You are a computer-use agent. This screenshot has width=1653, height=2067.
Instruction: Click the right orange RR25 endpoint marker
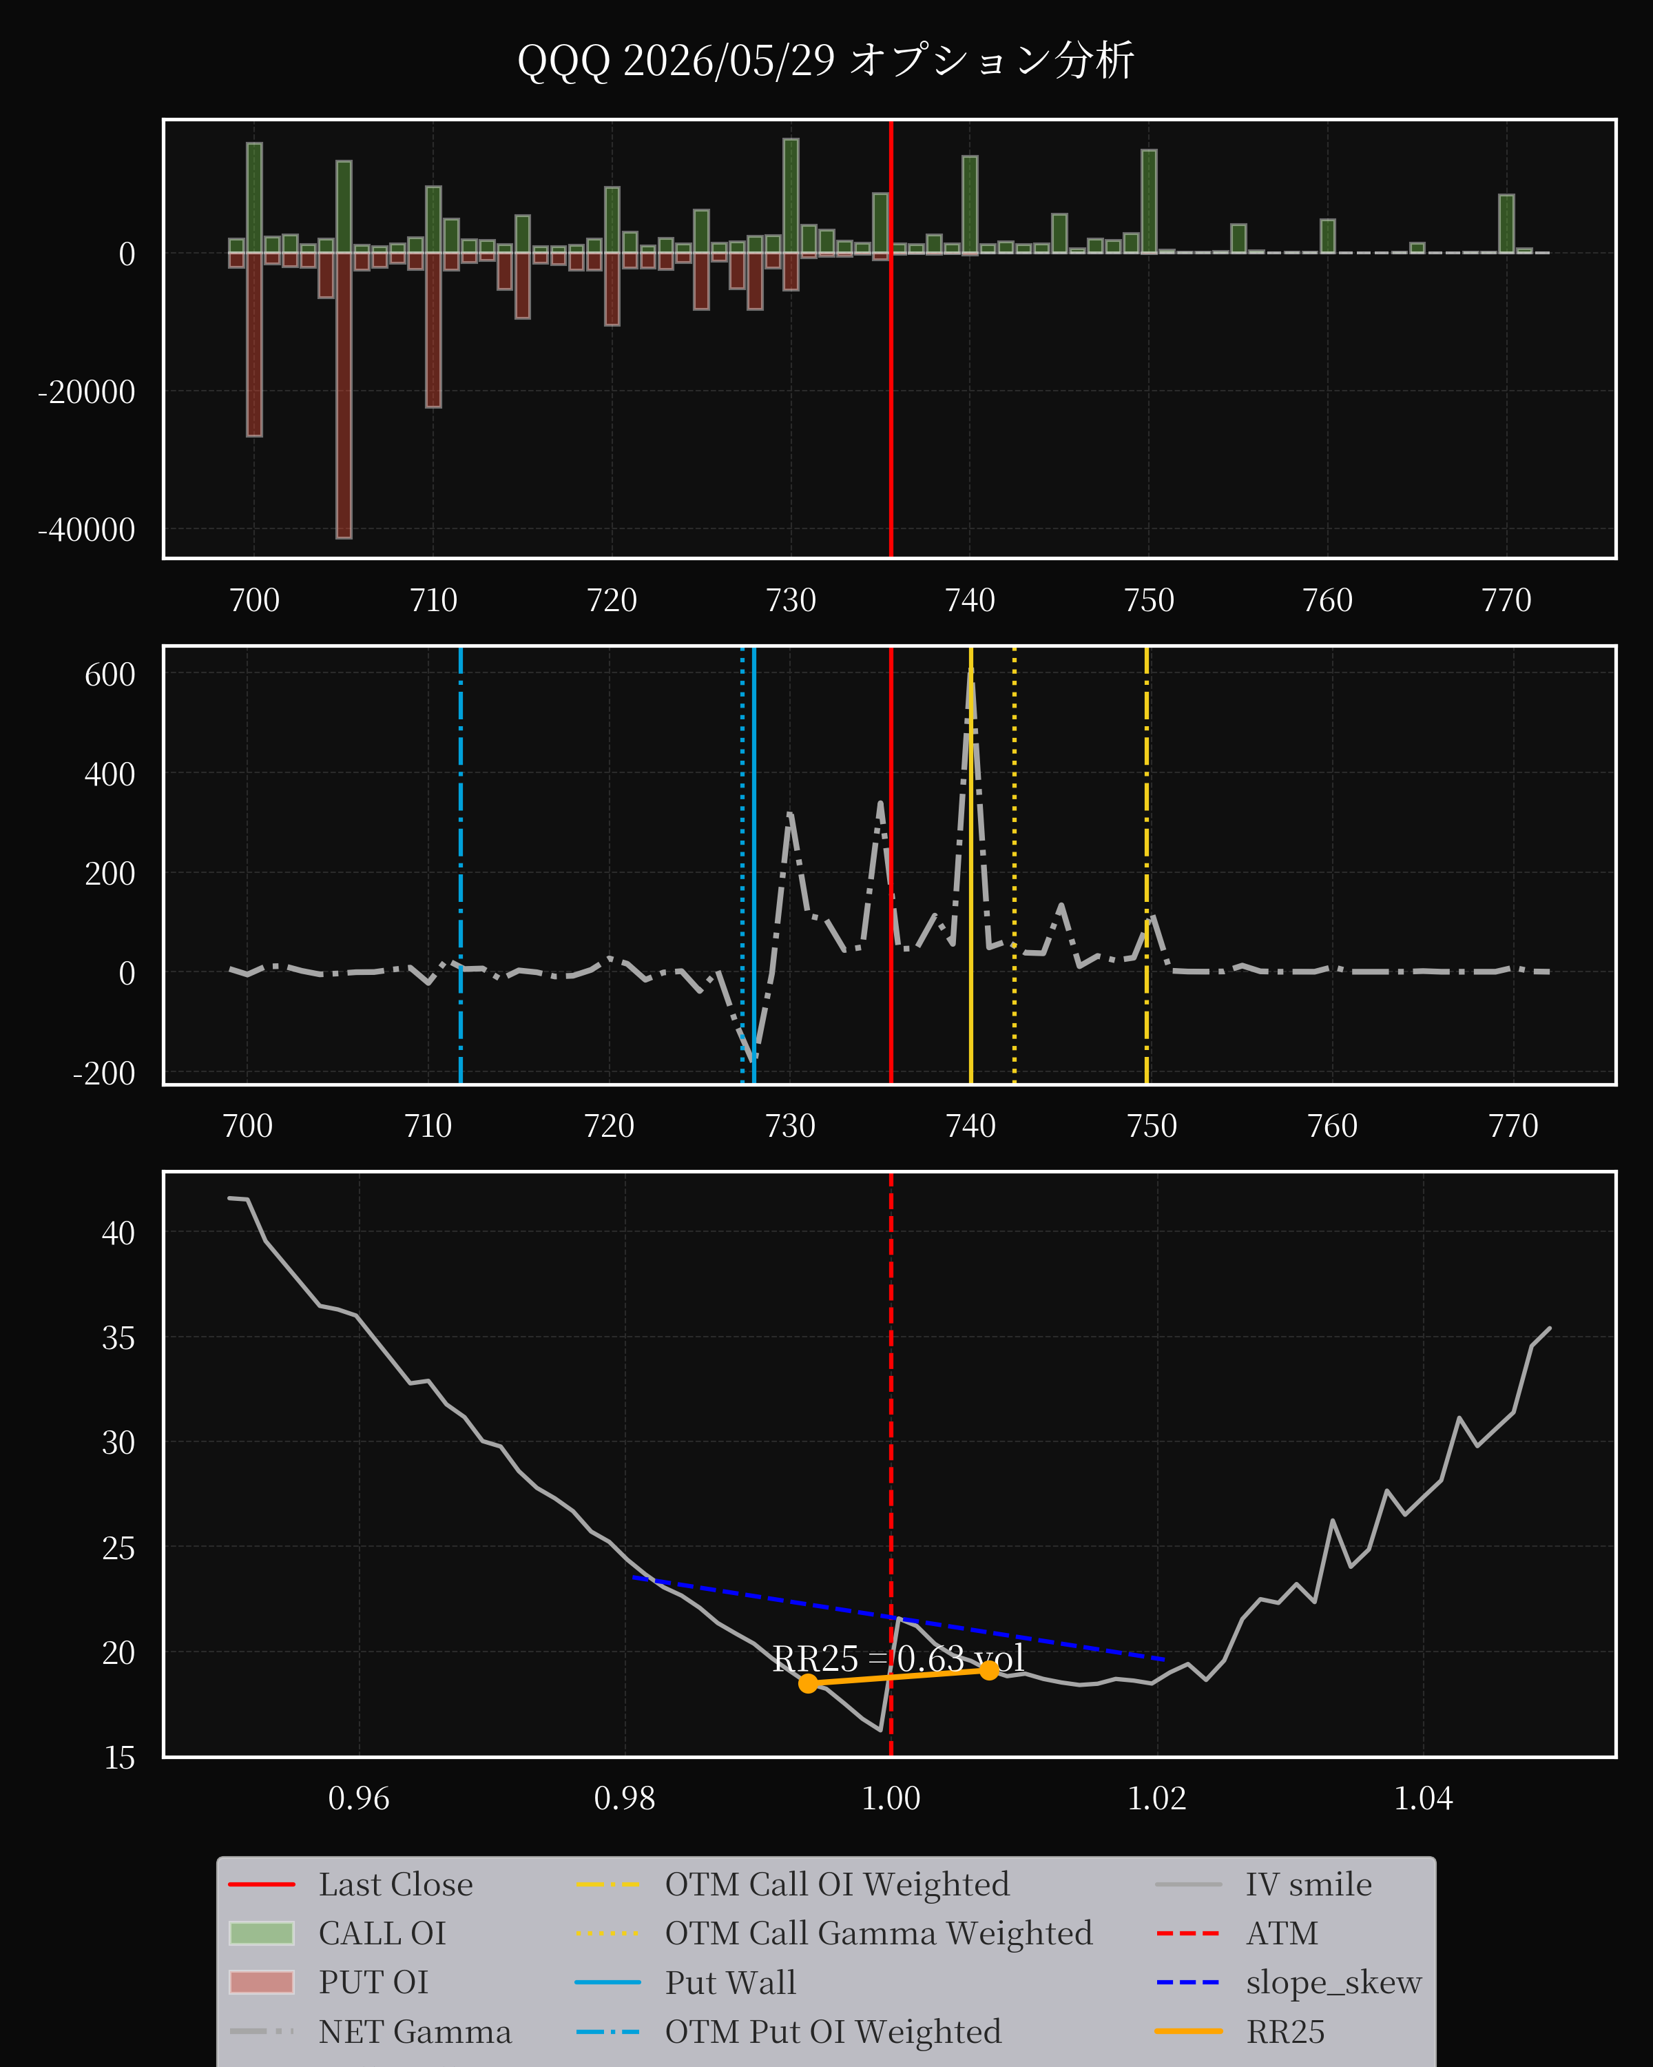click(989, 1670)
